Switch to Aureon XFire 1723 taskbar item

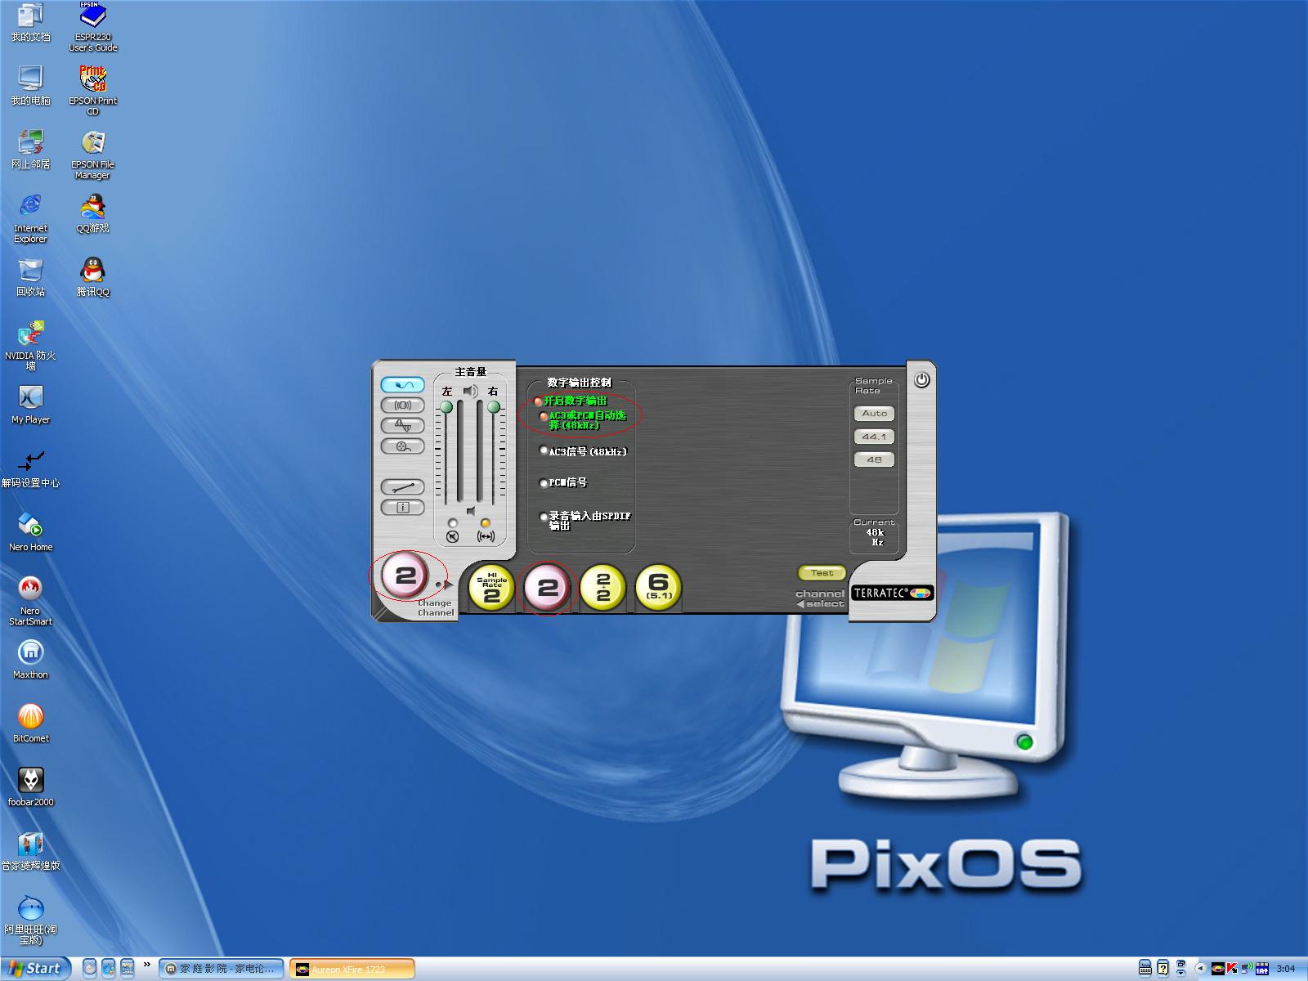(x=352, y=969)
